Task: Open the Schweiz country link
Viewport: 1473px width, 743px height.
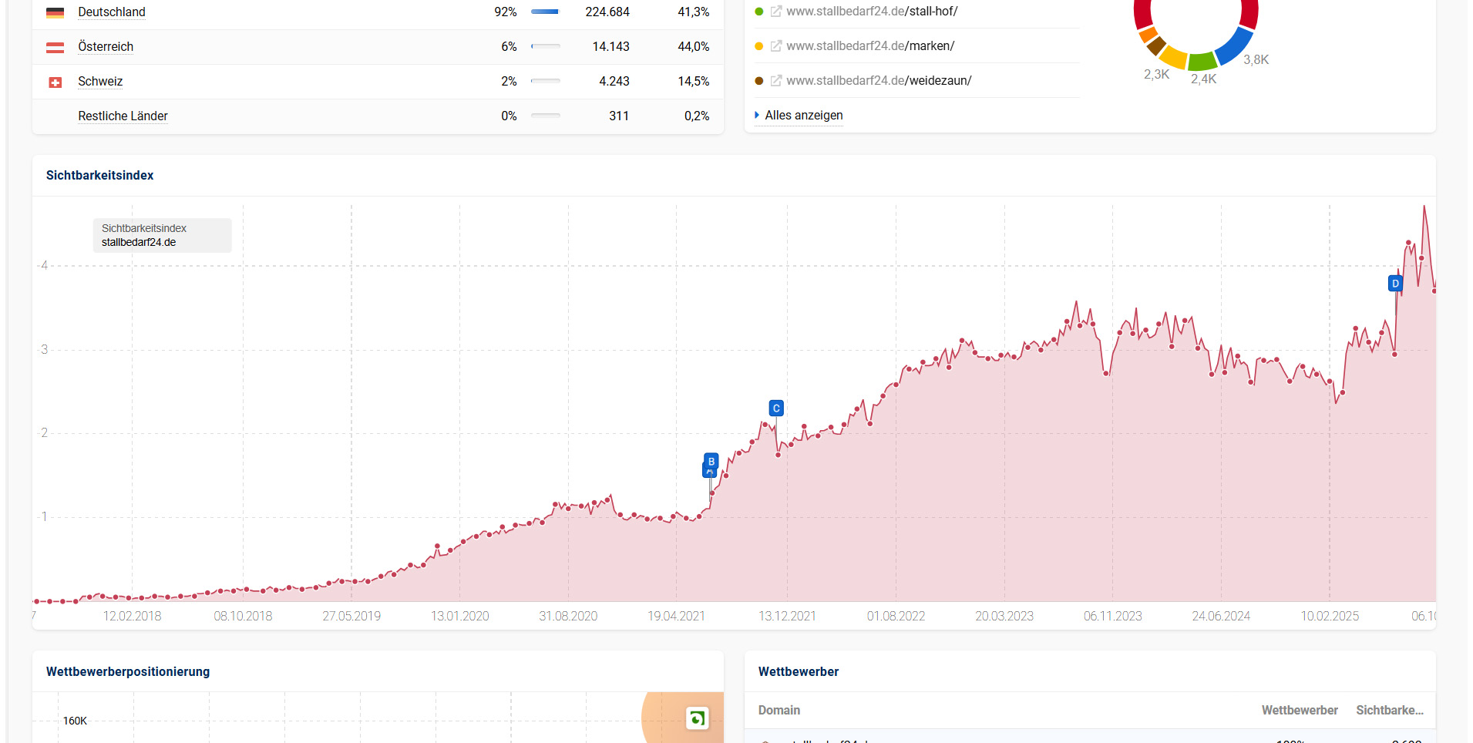Action: pos(100,82)
